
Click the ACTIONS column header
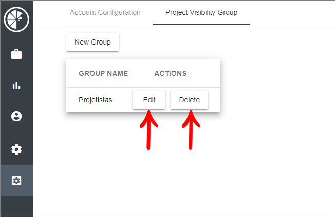point(171,73)
